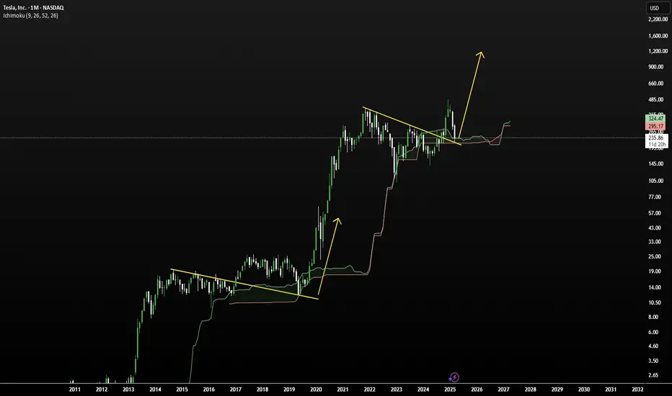Click the 10.50 price axis label
The height and width of the screenshot is (396, 672).
pos(655,302)
